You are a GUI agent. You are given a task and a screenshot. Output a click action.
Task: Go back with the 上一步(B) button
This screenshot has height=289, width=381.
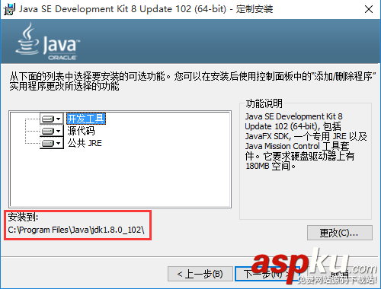point(200,274)
